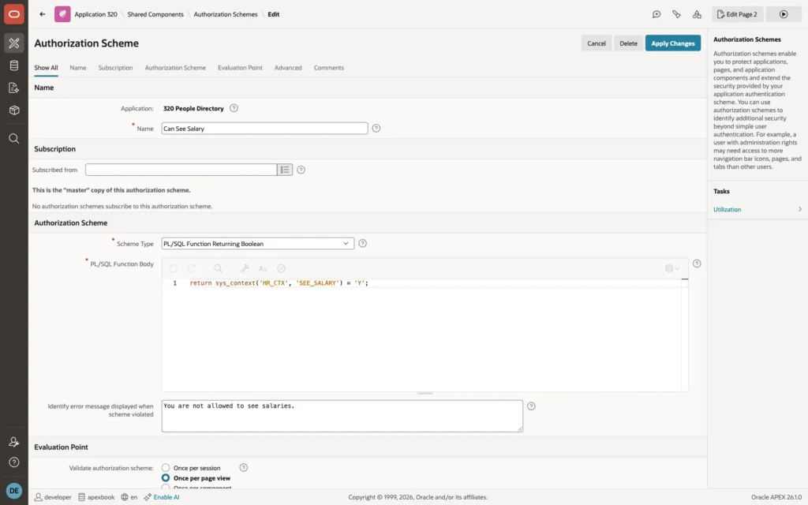Switch to the Advanced tab
This screenshot has width=808, height=505.
point(288,68)
